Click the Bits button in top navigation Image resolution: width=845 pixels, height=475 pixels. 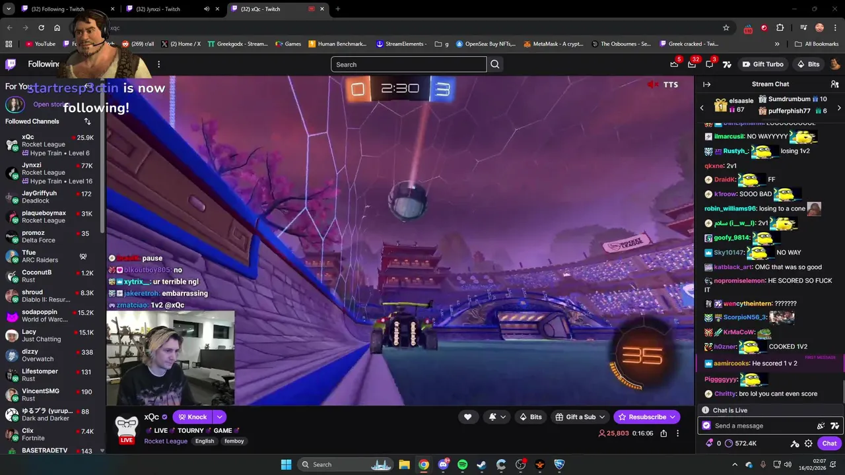[808, 64]
